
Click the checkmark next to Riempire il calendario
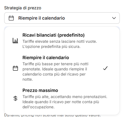[105, 68]
